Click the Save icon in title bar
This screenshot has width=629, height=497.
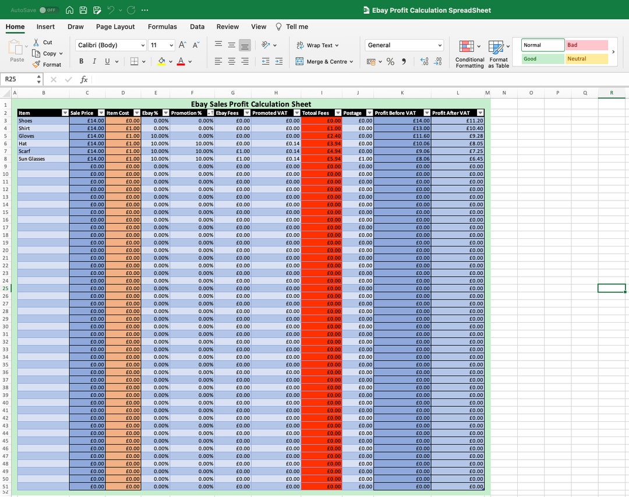(x=83, y=10)
